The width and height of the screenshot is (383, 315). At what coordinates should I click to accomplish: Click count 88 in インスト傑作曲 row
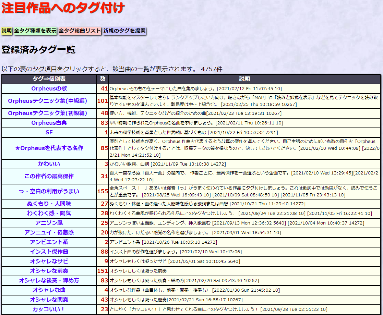click(104, 252)
